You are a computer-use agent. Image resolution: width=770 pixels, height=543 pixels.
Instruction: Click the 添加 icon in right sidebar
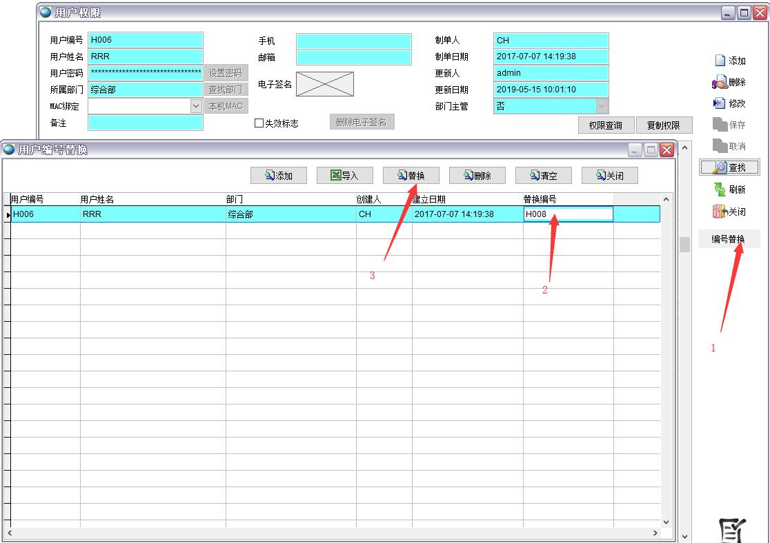point(720,61)
